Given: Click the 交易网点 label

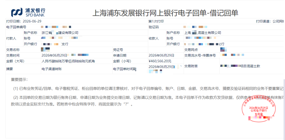Looking at the screenshot, I should click(x=191, y=50).
